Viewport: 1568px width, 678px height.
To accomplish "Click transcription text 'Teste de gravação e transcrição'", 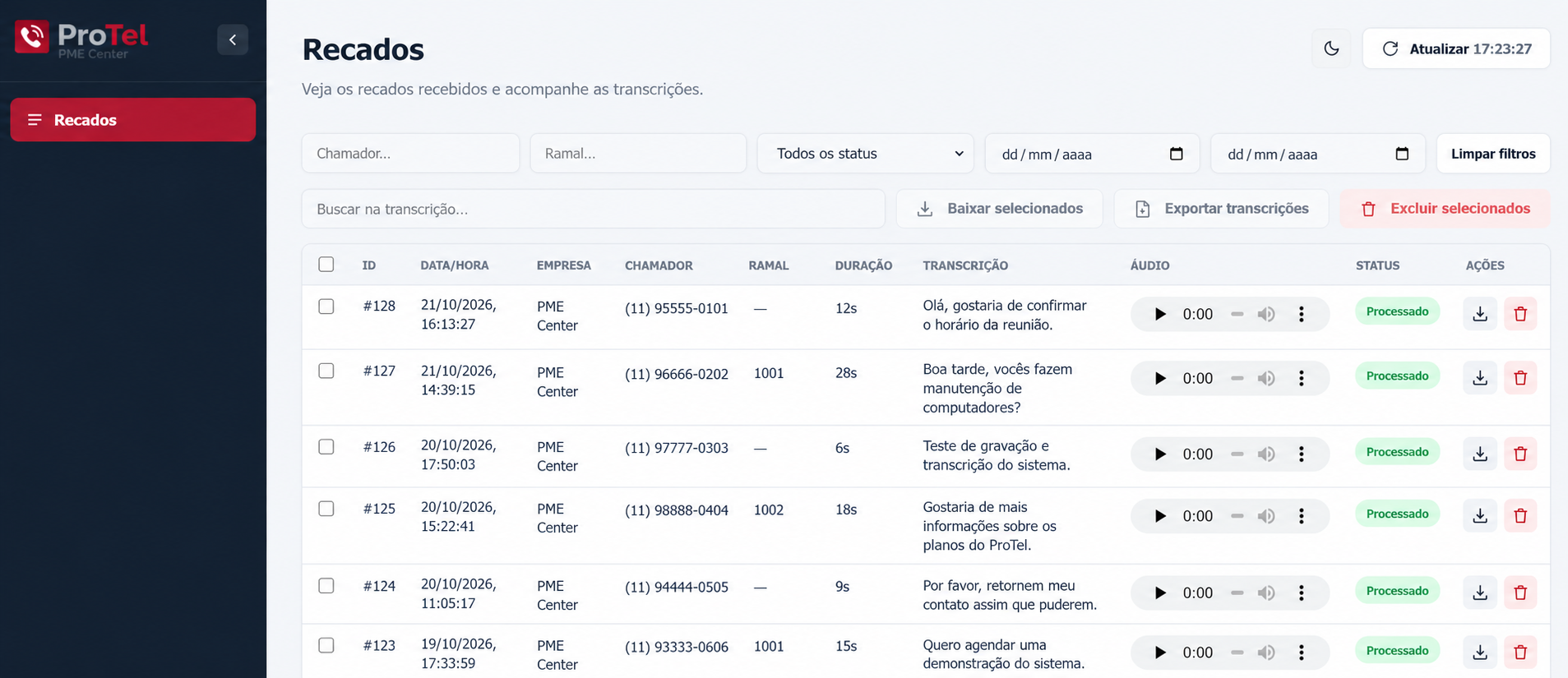I will pyautogui.click(x=997, y=455).
